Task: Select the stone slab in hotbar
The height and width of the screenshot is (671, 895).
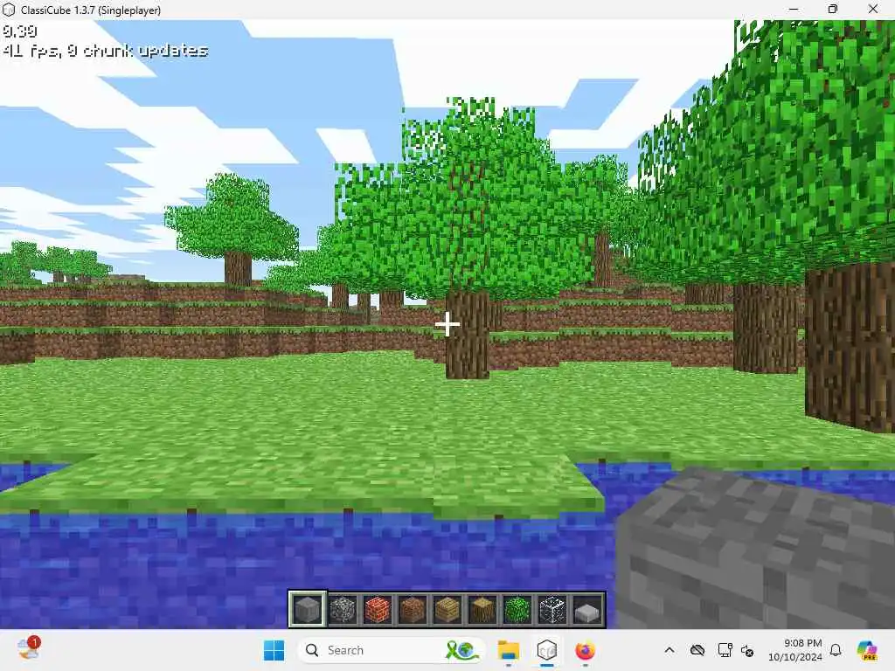Action: point(586,609)
